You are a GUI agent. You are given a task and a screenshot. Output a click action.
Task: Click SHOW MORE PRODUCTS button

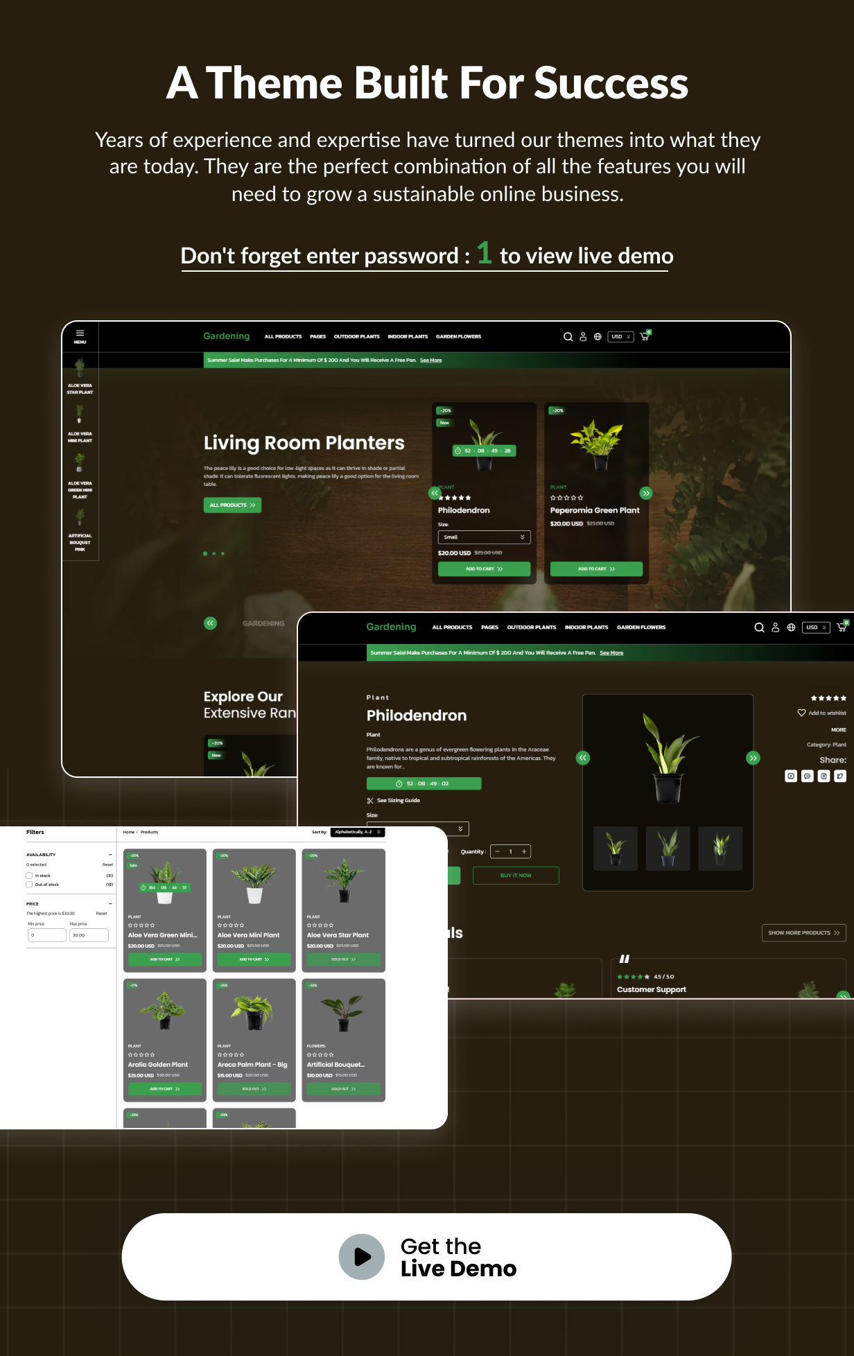(803, 933)
